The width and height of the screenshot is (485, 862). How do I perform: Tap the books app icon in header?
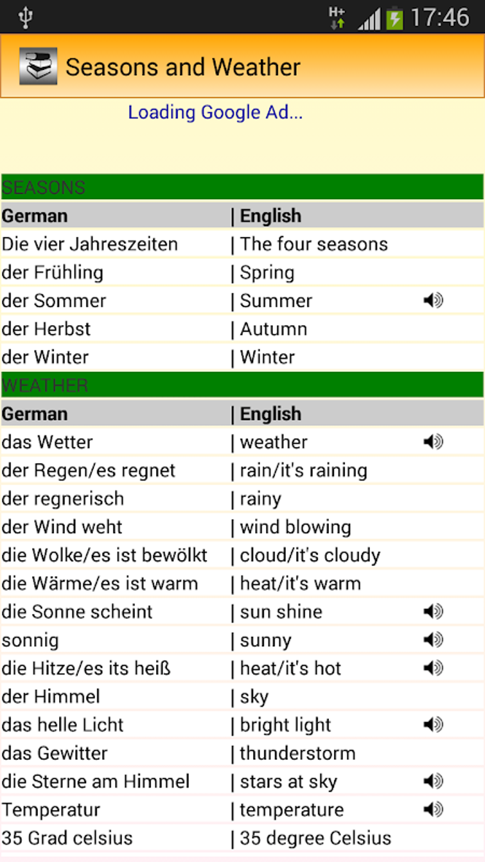tap(38, 66)
